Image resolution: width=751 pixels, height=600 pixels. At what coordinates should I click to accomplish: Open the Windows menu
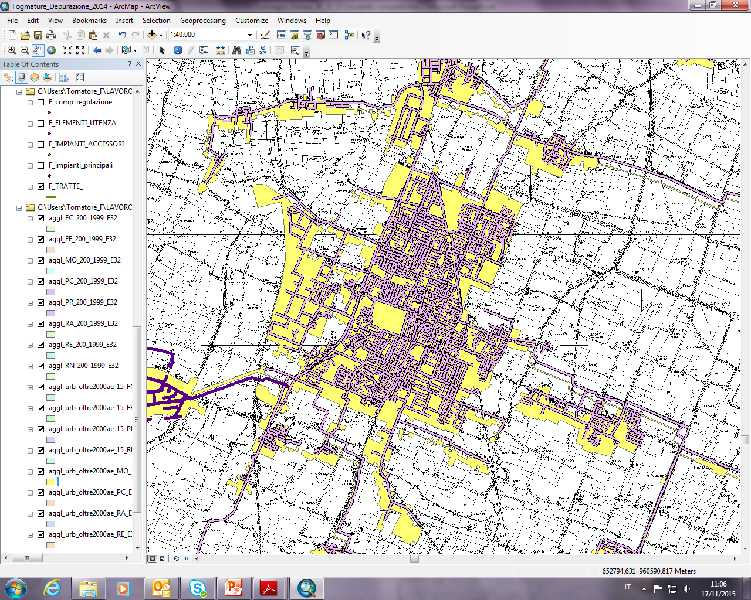point(292,20)
